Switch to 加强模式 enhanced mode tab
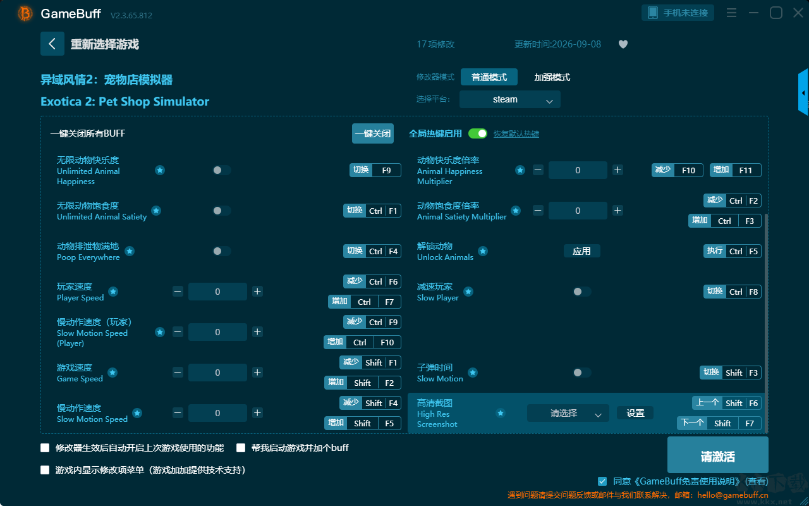Viewport: 809px width, 506px height. [552, 77]
